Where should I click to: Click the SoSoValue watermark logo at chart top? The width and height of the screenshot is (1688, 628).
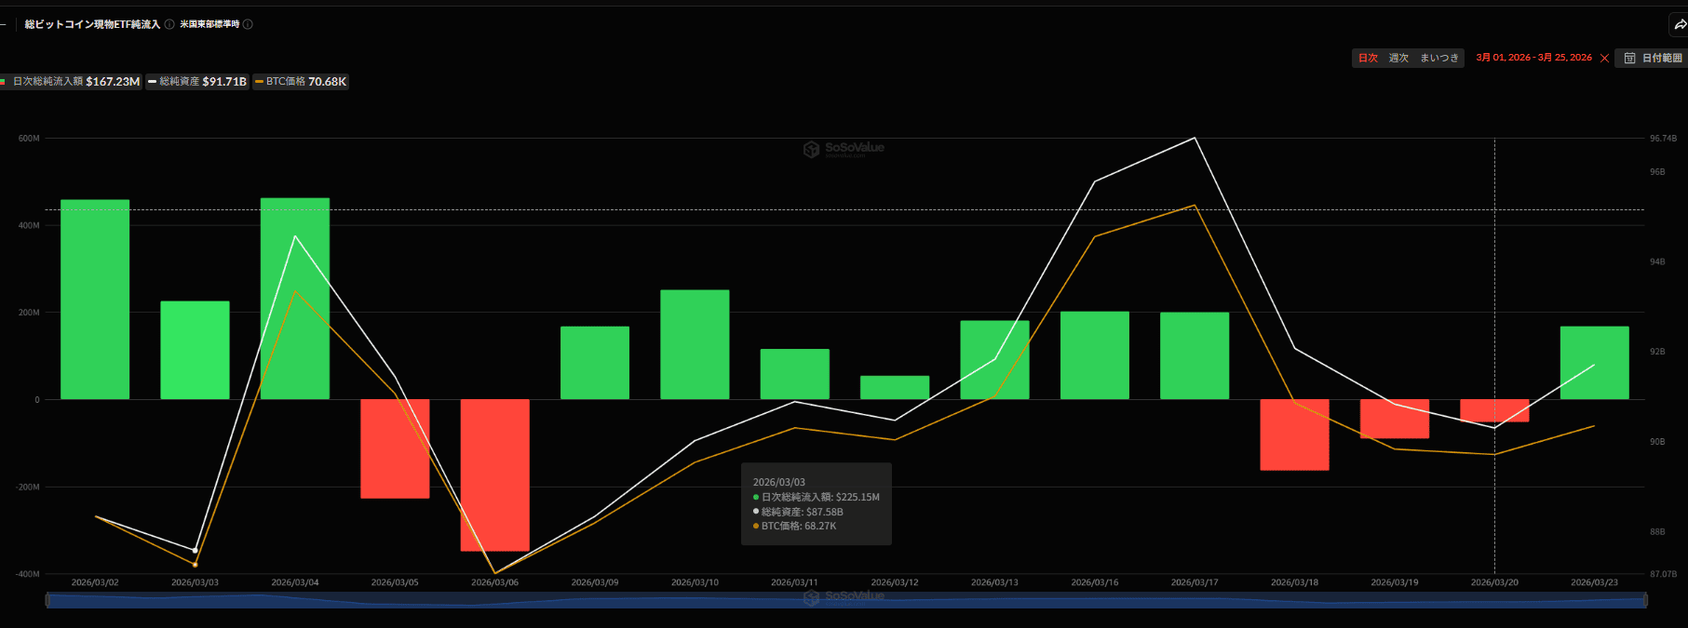(x=844, y=149)
